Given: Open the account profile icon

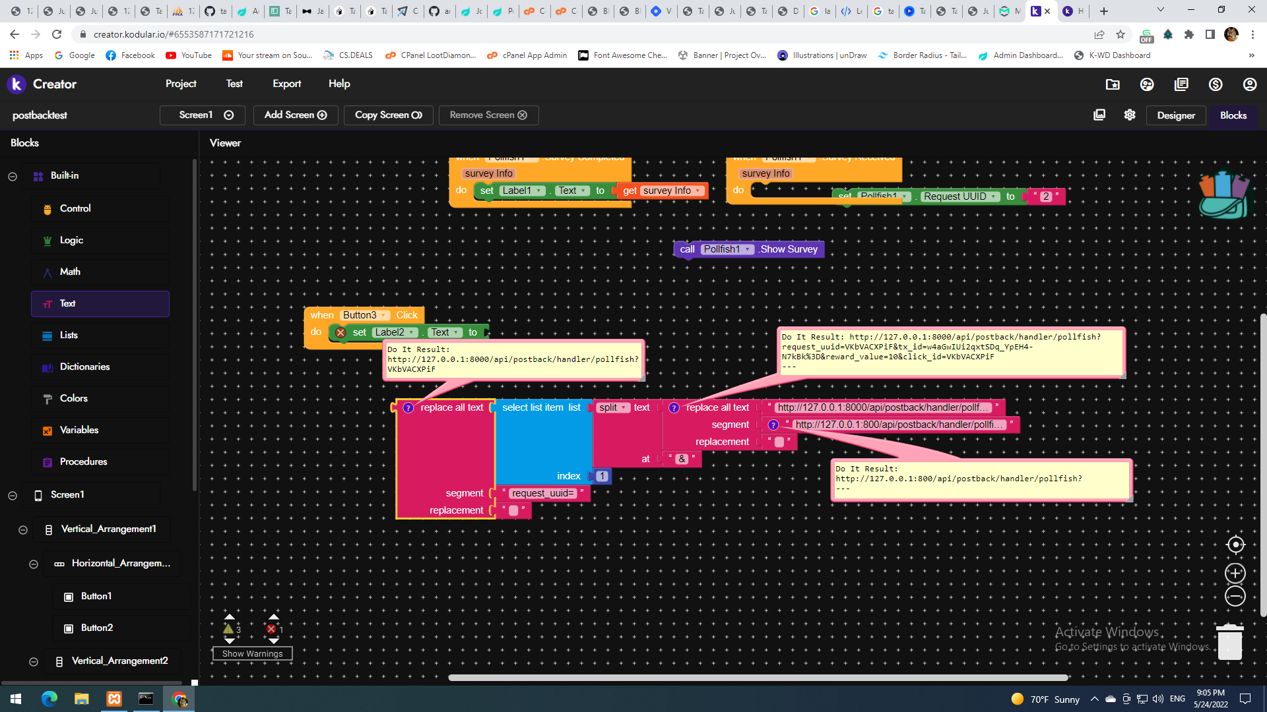Looking at the screenshot, I should pyautogui.click(x=1250, y=84).
